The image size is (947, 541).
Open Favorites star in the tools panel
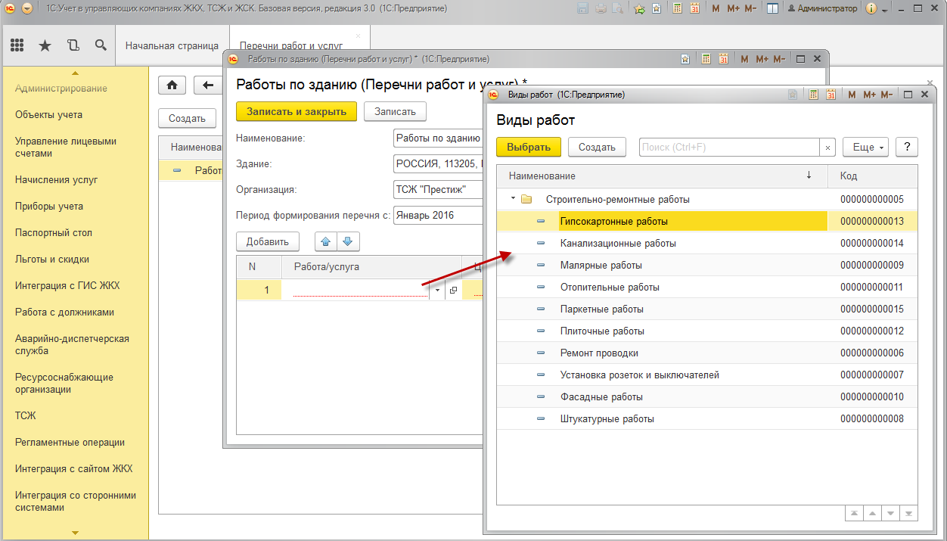(45, 45)
